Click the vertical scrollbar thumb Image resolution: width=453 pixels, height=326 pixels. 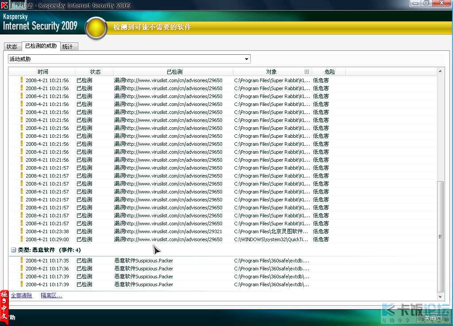click(440, 237)
